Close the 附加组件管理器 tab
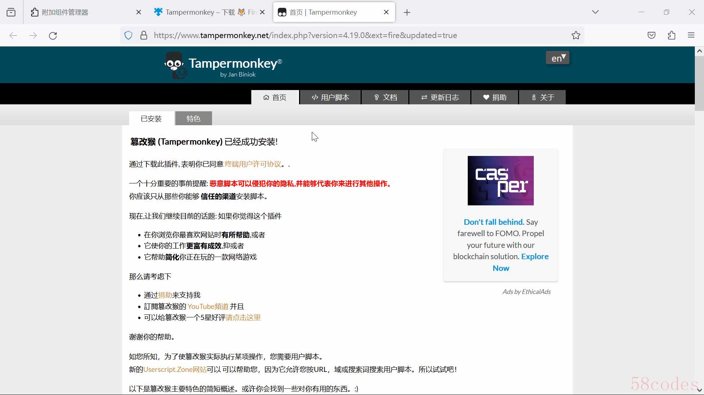 [x=139, y=12]
